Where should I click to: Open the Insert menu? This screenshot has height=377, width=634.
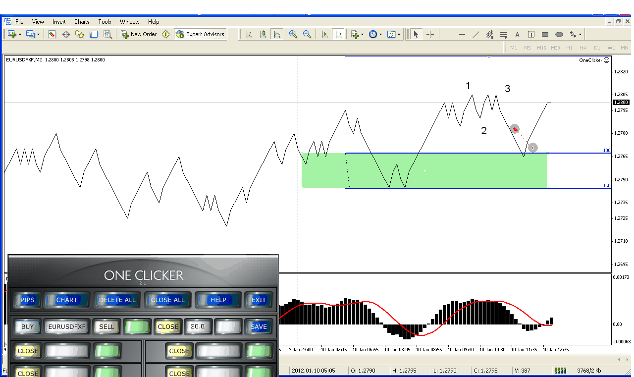click(x=59, y=22)
